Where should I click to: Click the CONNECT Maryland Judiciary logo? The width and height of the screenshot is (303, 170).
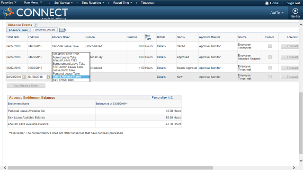point(35,13)
